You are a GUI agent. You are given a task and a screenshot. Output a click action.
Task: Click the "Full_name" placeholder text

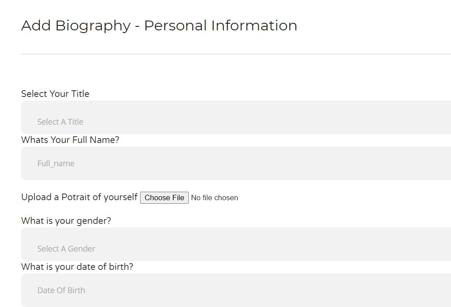click(x=56, y=164)
